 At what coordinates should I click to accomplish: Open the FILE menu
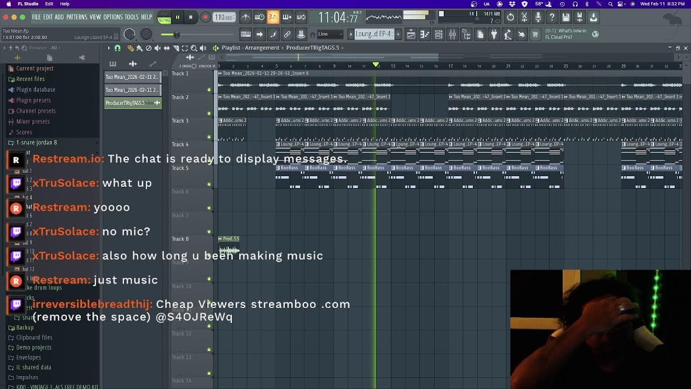tap(36, 17)
